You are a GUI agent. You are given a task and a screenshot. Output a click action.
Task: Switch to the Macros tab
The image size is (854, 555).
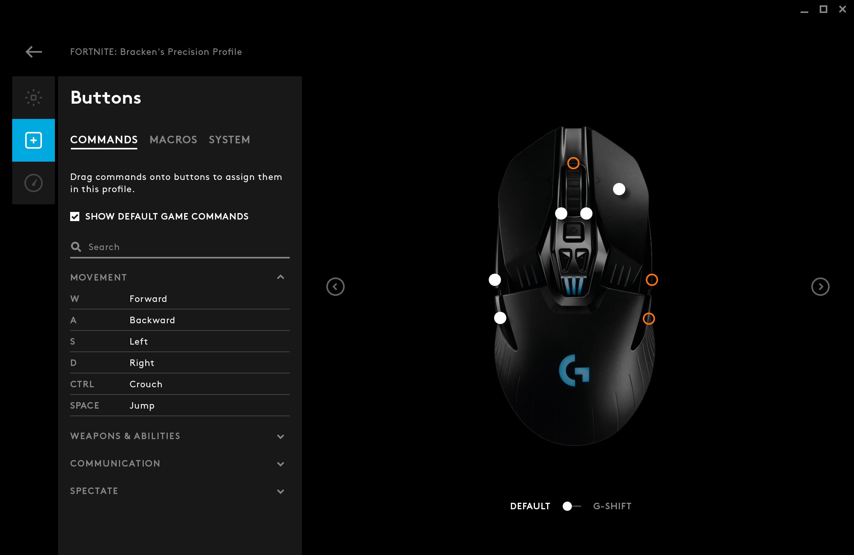pyautogui.click(x=173, y=140)
